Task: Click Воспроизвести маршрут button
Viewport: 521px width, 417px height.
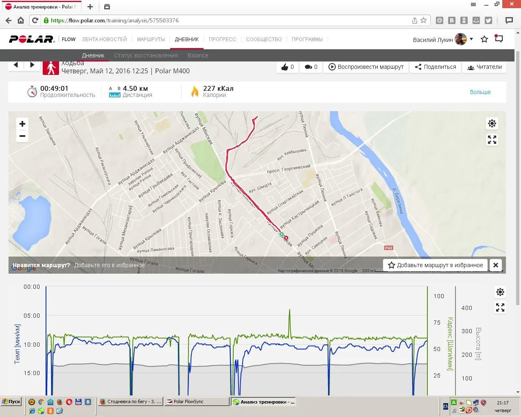Action: pos(366,67)
